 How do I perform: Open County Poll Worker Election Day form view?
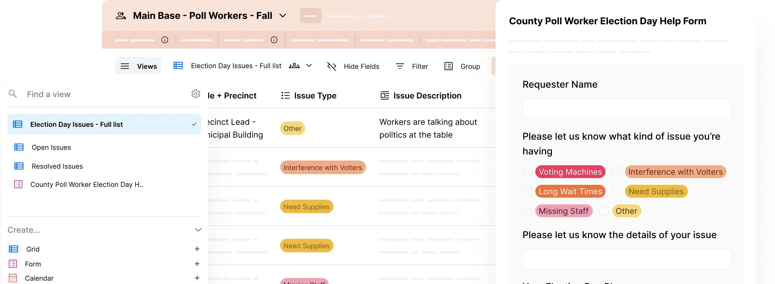pyautogui.click(x=86, y=184)
